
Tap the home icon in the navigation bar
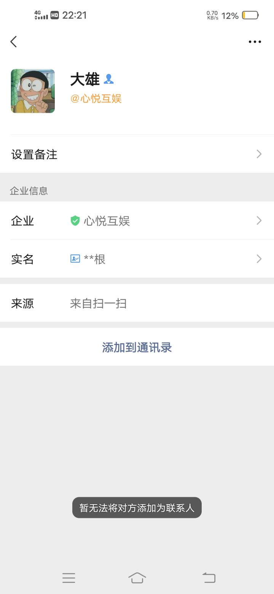(x=137, y=578)
